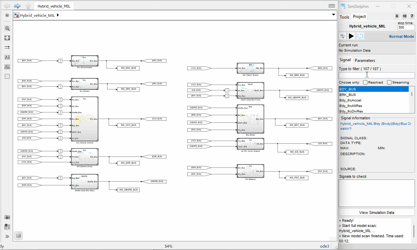Expand the Hybrid_vehicle_MIL breadcrumb arrow
The height and width of the screenshot is (250, 417).
[58, 15]
